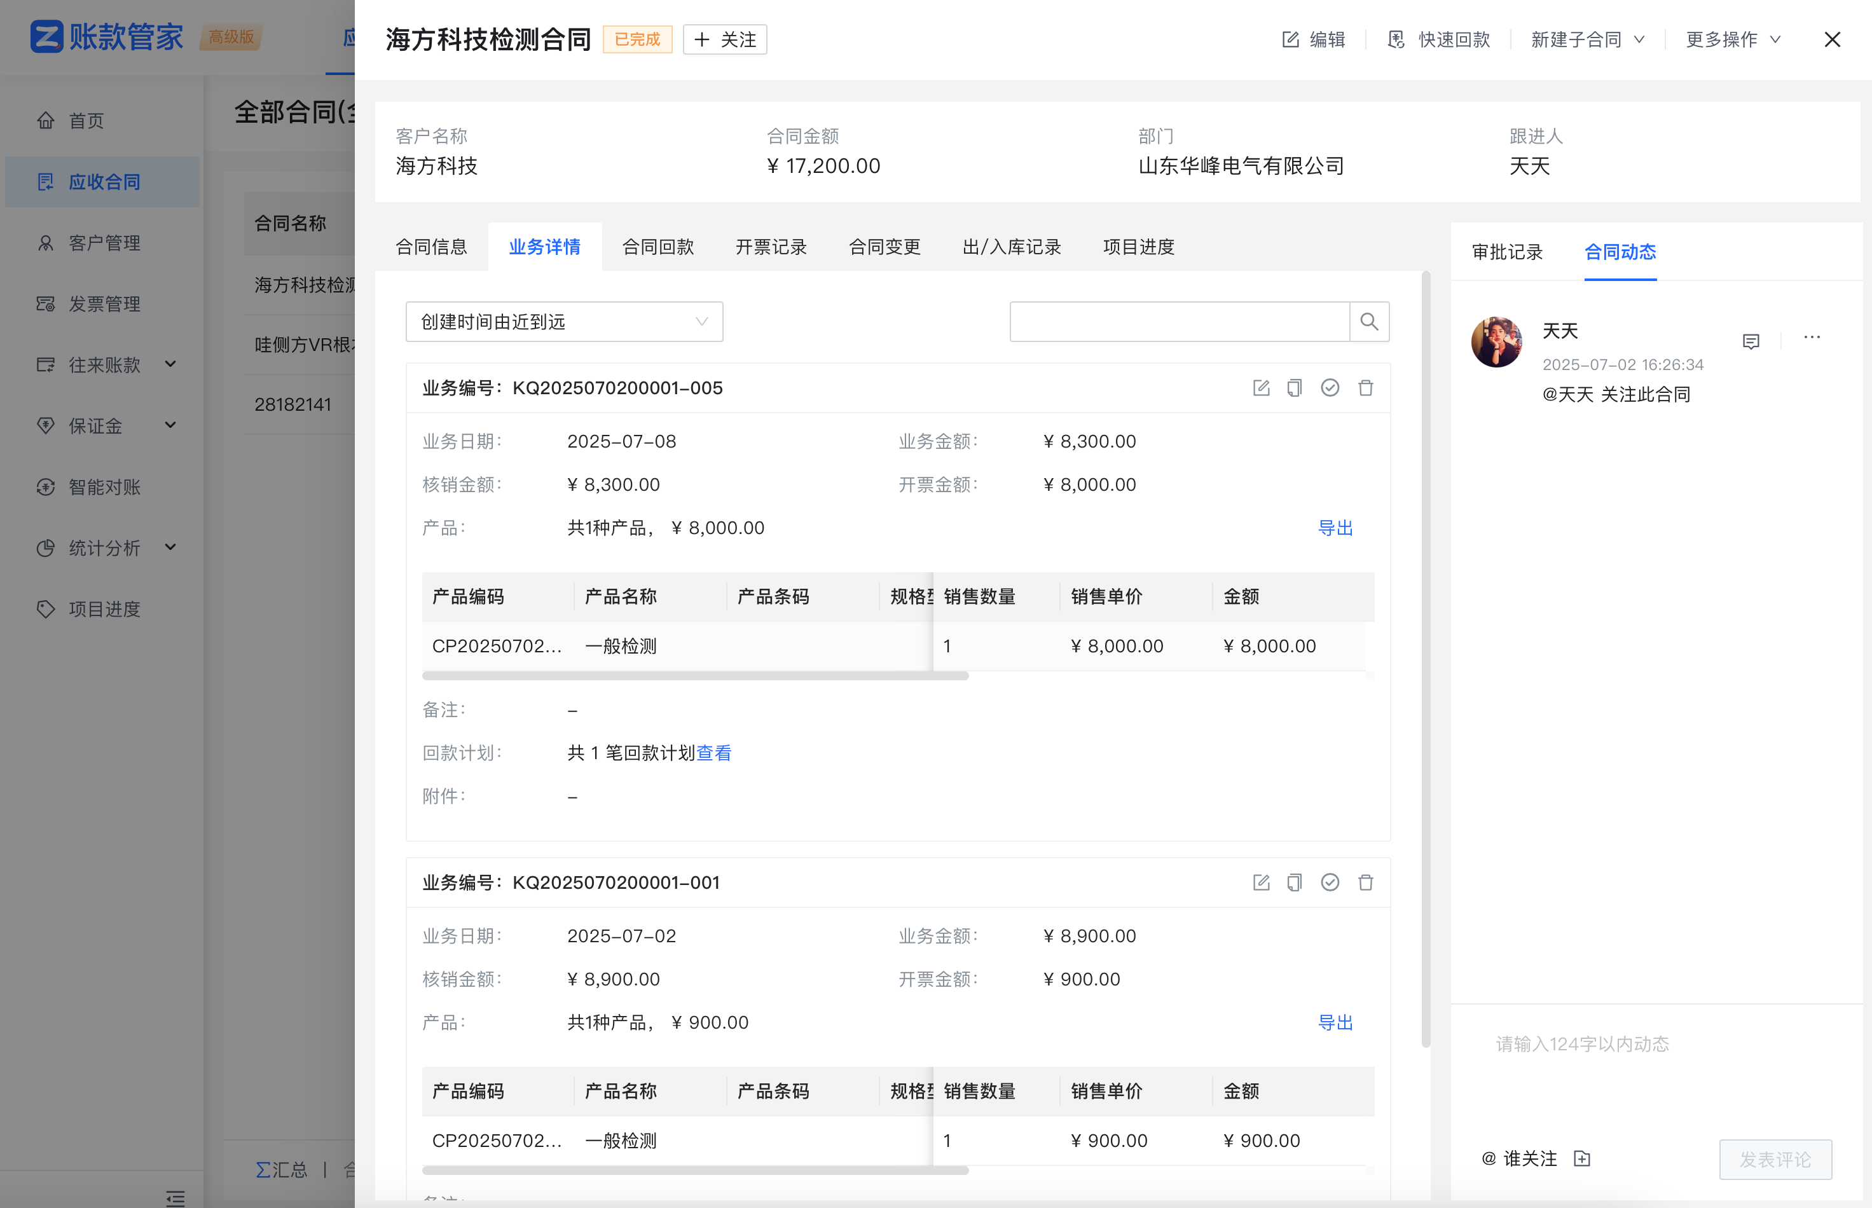The image size is (1872, 1208).
Task: Click the vertical scrollbar of the business details
Action: coord(1426,659)
